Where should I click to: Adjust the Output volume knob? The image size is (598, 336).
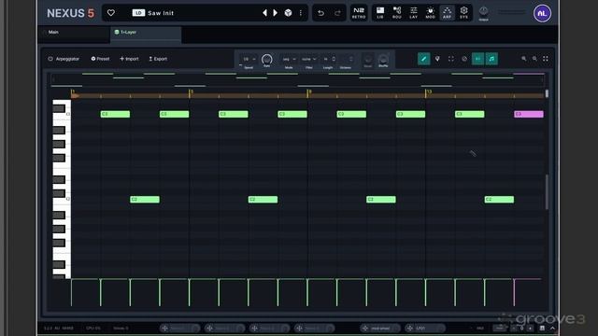(483, 11)
